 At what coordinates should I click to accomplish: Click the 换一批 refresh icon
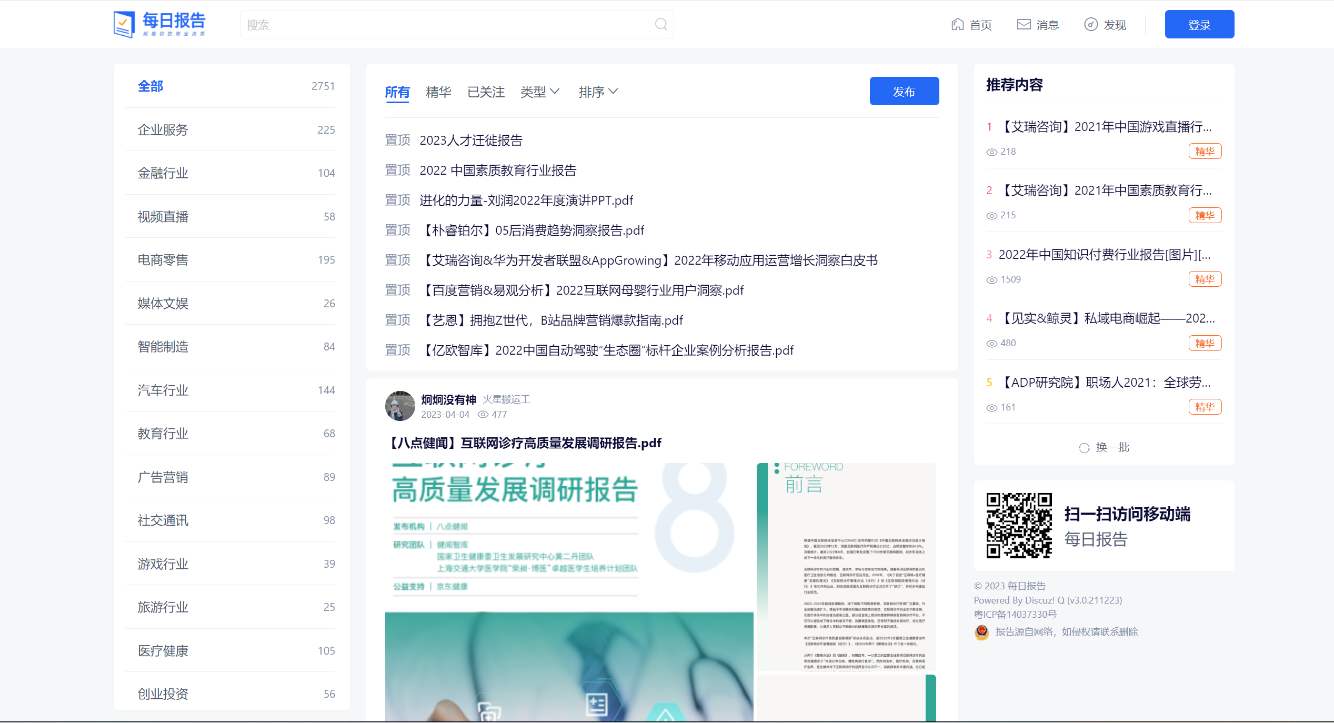click(1084, 448)
